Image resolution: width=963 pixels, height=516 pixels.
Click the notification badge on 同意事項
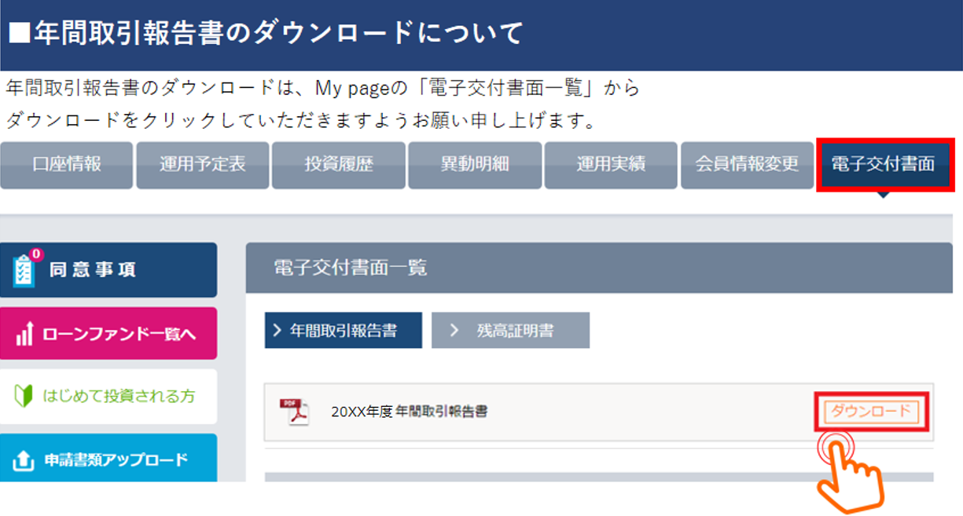click(35, 254)
